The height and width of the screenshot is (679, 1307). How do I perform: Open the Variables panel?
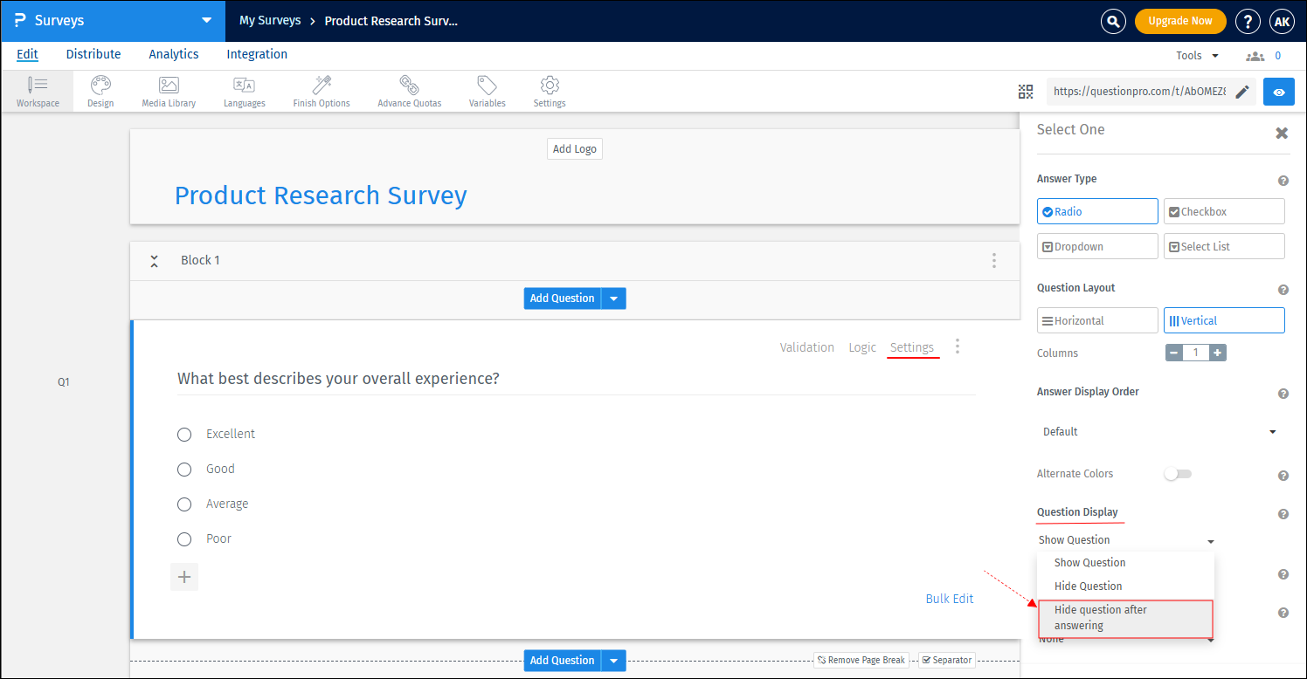(487, 90)
